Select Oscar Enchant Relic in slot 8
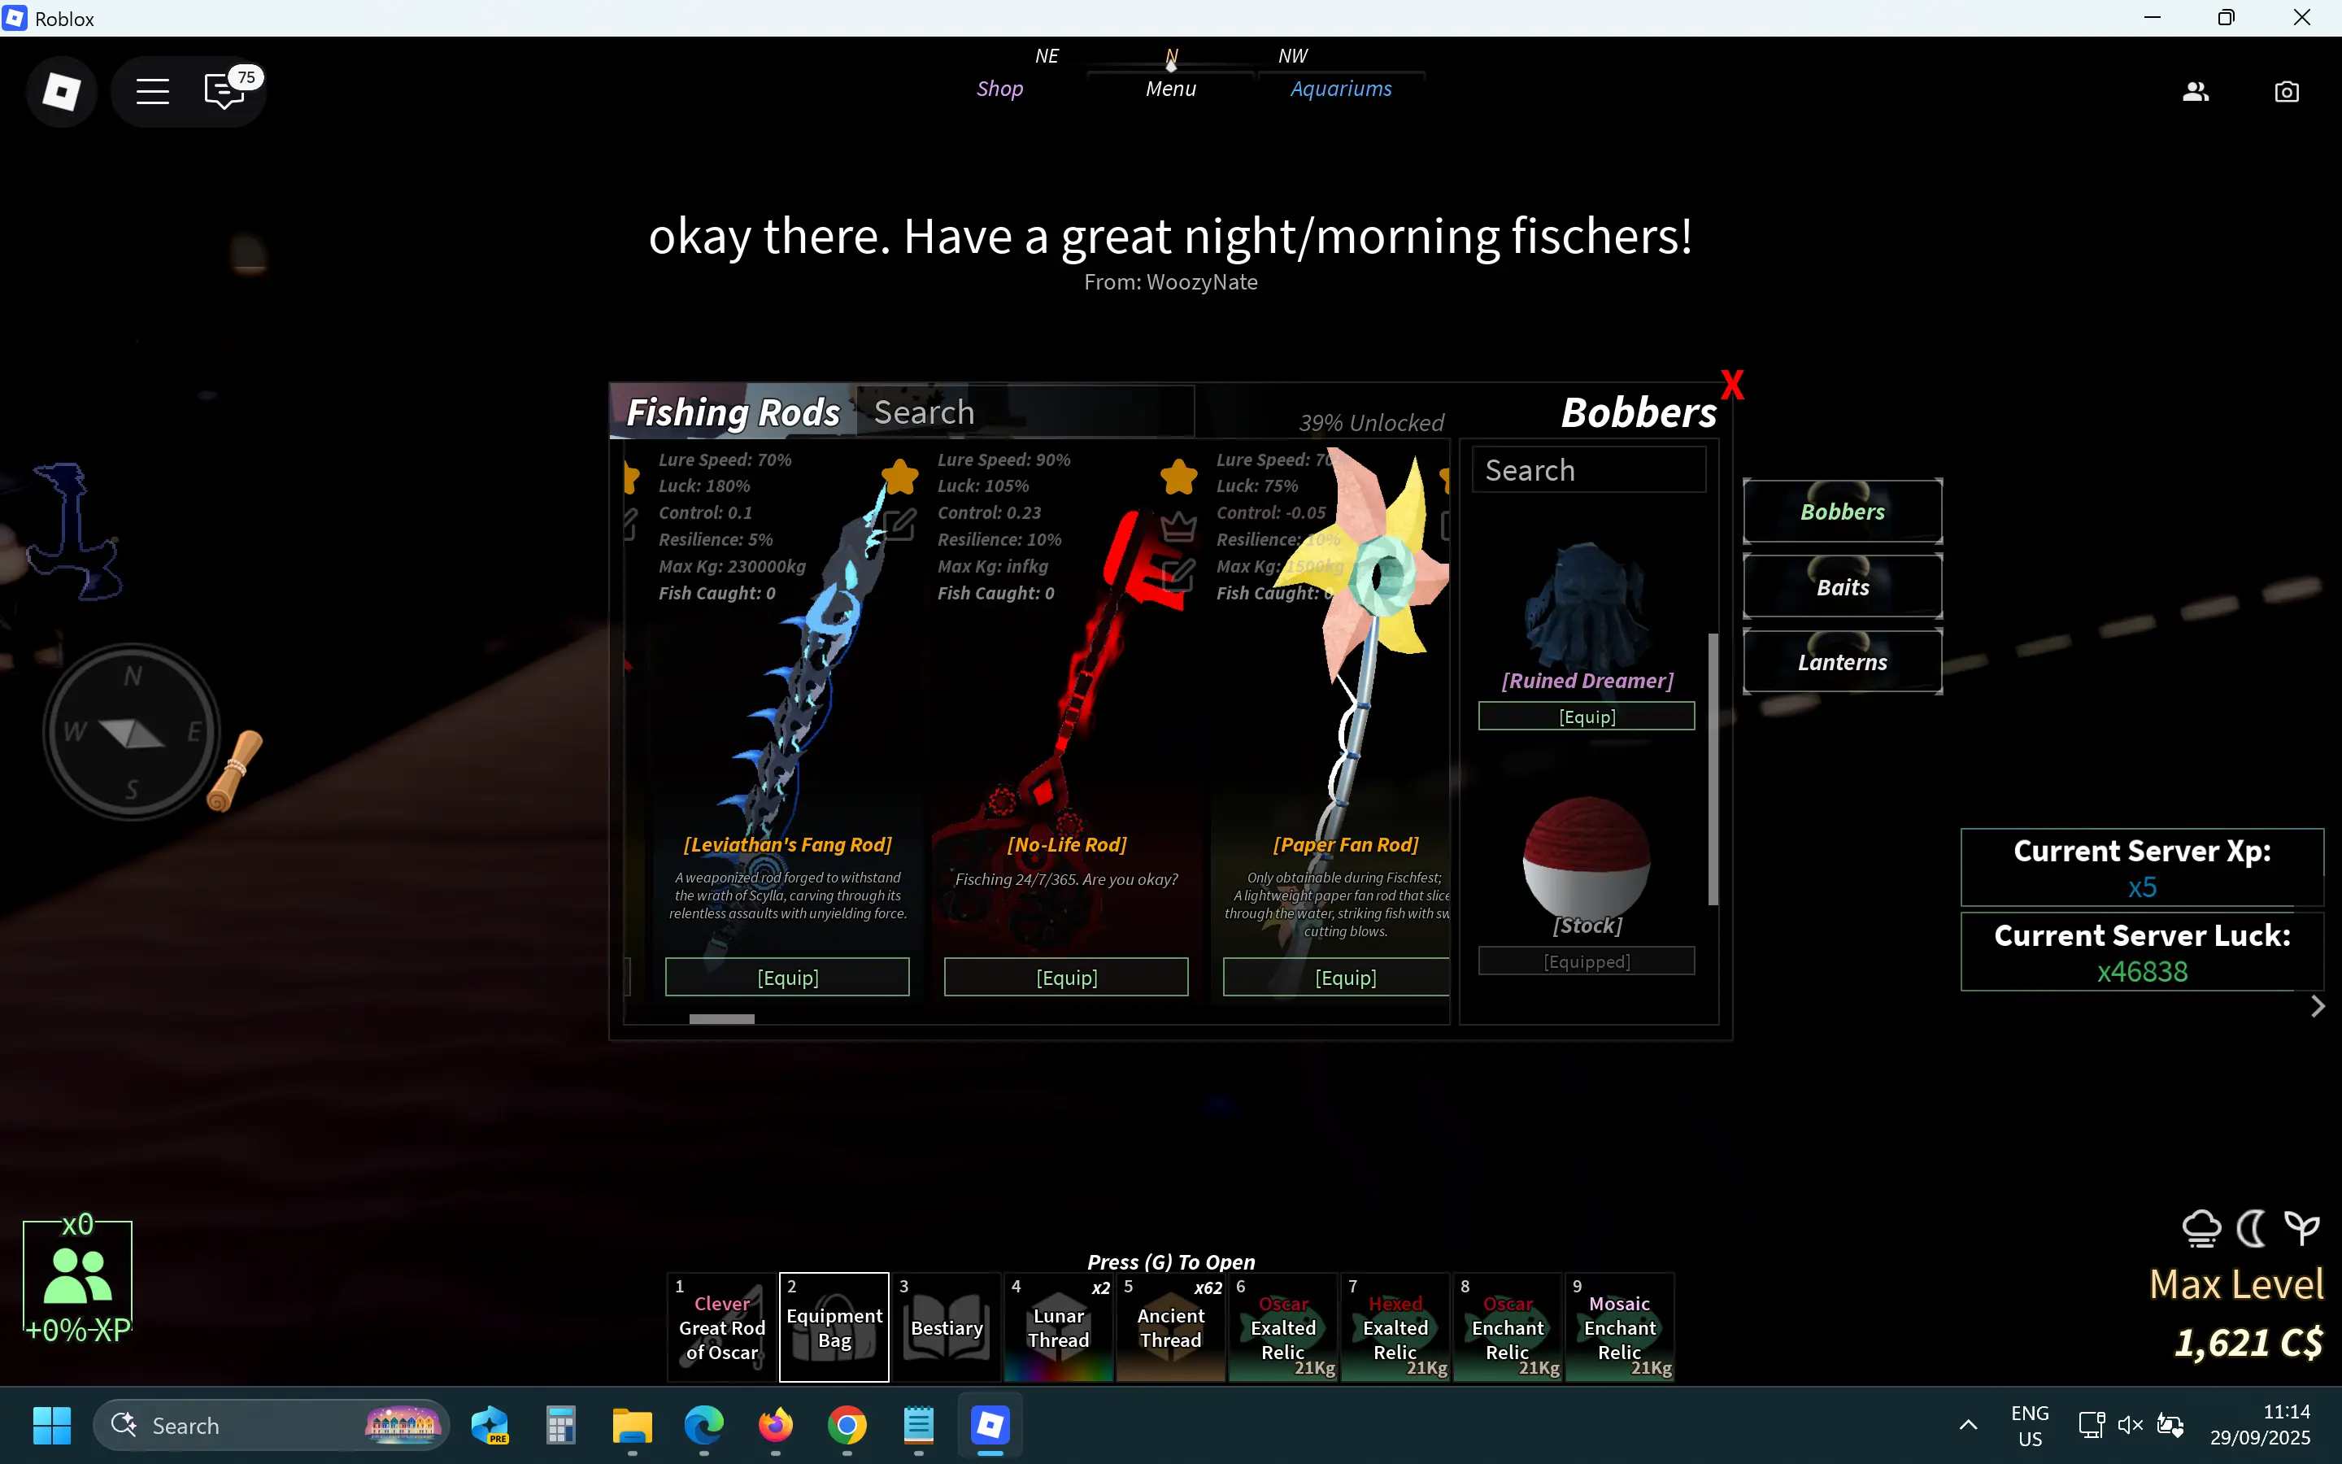 [1507, 1327]
